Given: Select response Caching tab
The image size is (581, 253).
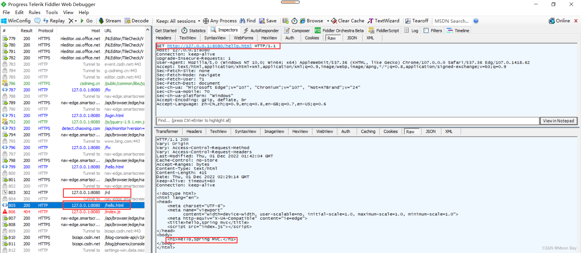Looking at the screenshot, I should (368, 131).
